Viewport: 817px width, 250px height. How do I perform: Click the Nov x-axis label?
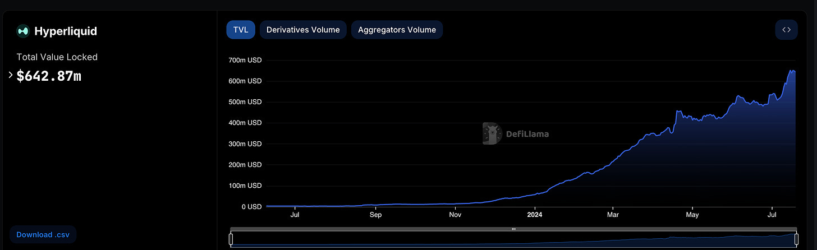tap(455, 214)
